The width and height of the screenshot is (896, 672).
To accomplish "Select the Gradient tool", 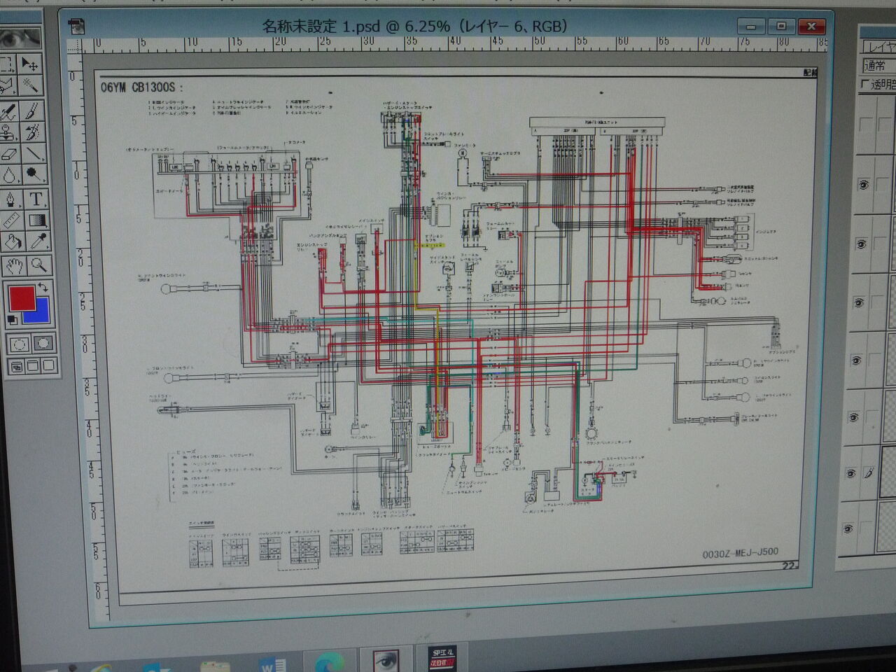I will coord(36,221).
